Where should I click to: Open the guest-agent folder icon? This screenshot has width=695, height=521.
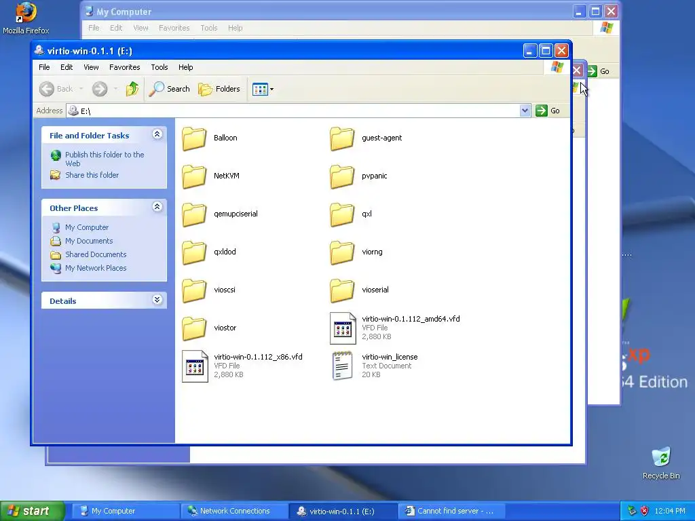[x=342, y=138]
